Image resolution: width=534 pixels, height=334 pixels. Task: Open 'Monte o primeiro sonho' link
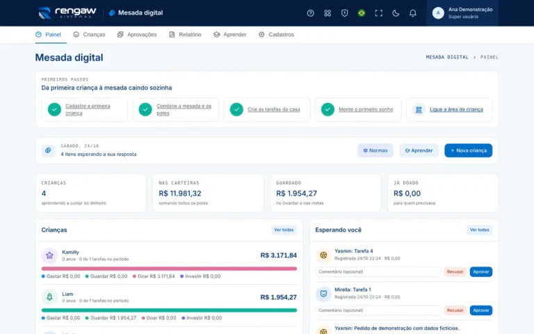(x=366, y=109)
